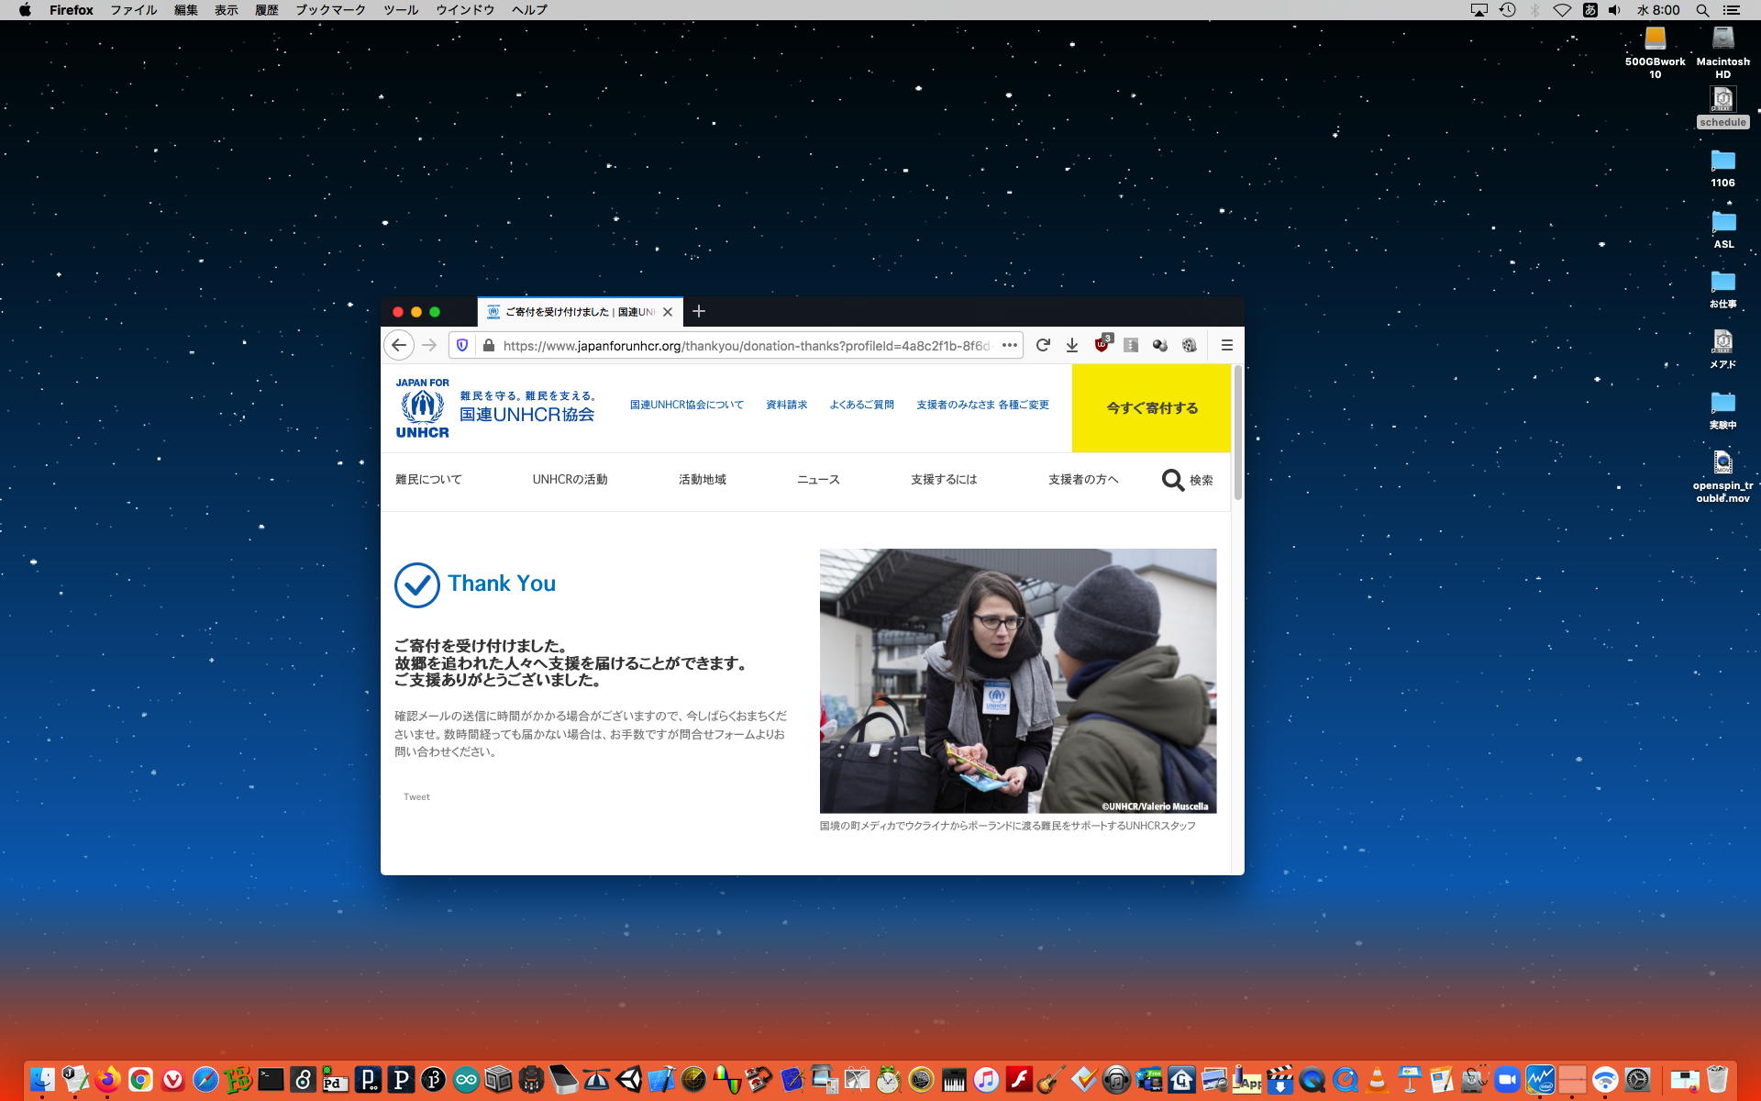Open tracking protection shield in address bar
The width and height of the screenshot is (1761, 1101).
[462, 345]
